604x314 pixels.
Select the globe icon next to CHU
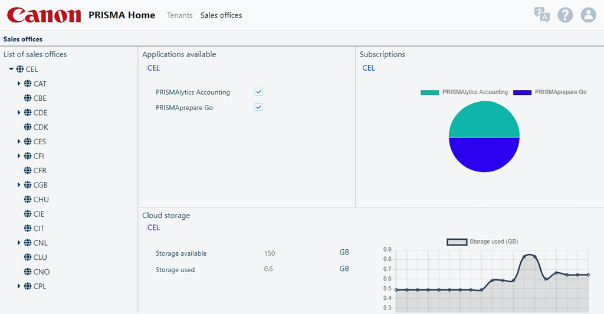pyautogui.click(x=28, y=200)
